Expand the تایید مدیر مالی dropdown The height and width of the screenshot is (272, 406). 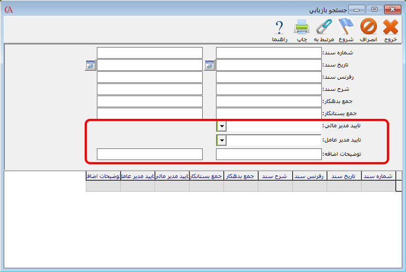221,126
